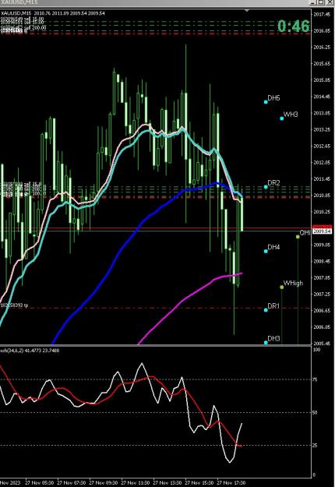335x487 pixels.
Task: Click the '27 Nov 09:30' time axis label
Action: 103,483
